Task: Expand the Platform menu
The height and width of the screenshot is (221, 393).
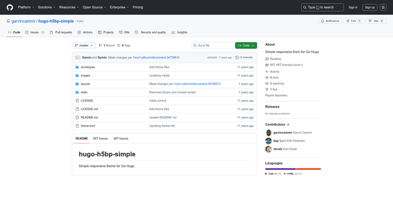Action: (x=26, y=7)
